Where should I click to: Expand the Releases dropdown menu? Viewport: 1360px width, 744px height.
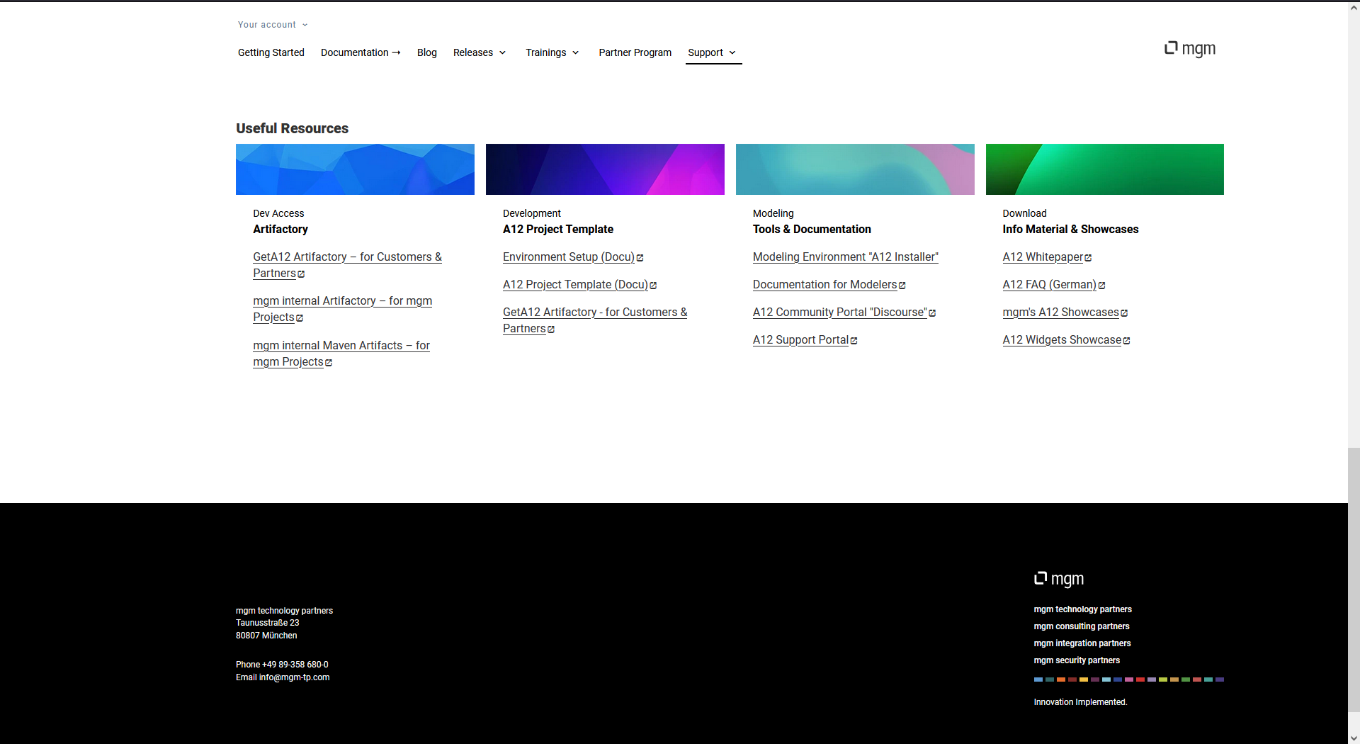480,52
